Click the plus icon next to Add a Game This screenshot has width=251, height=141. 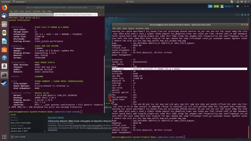[12, 137]
